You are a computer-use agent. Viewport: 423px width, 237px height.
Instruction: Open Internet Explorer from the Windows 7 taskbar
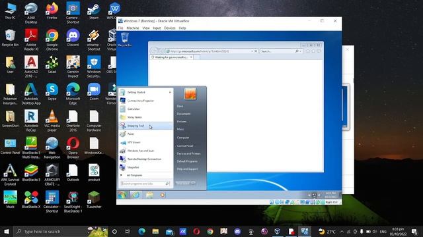coord(135,195)
